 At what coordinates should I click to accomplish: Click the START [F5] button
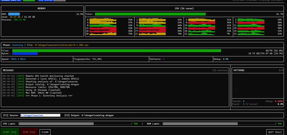point(9,132)
